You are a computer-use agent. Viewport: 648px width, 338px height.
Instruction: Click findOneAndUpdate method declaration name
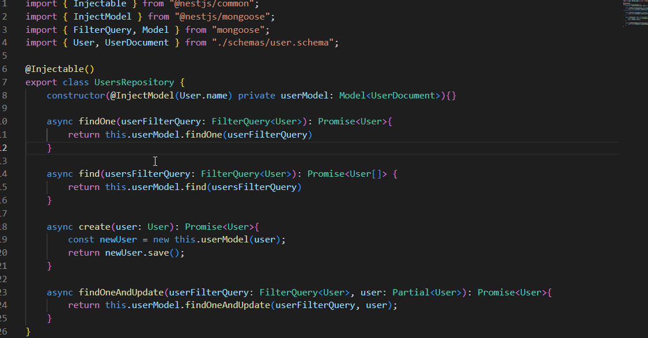tap(121, 293)
